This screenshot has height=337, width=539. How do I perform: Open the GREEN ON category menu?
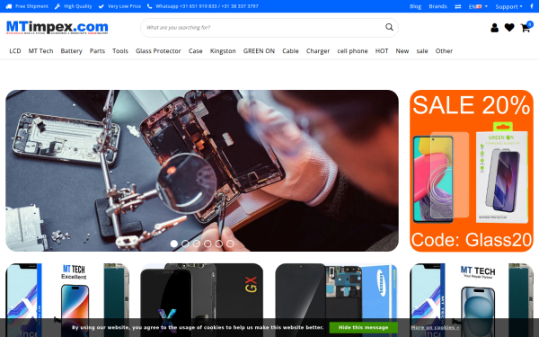[259, 51]
